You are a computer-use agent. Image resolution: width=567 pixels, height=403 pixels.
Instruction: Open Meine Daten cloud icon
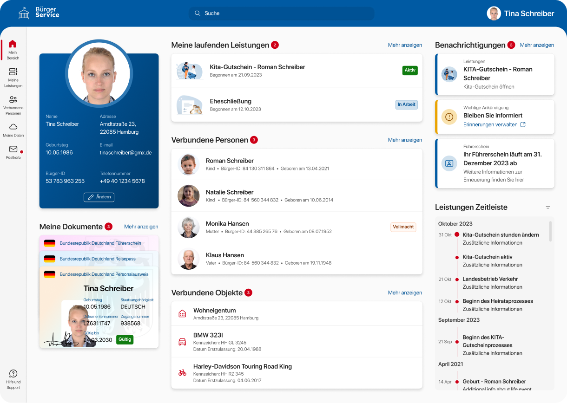pos(13,127)
